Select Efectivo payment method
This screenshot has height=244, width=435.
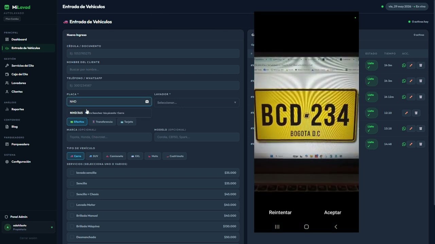[77, 122]
